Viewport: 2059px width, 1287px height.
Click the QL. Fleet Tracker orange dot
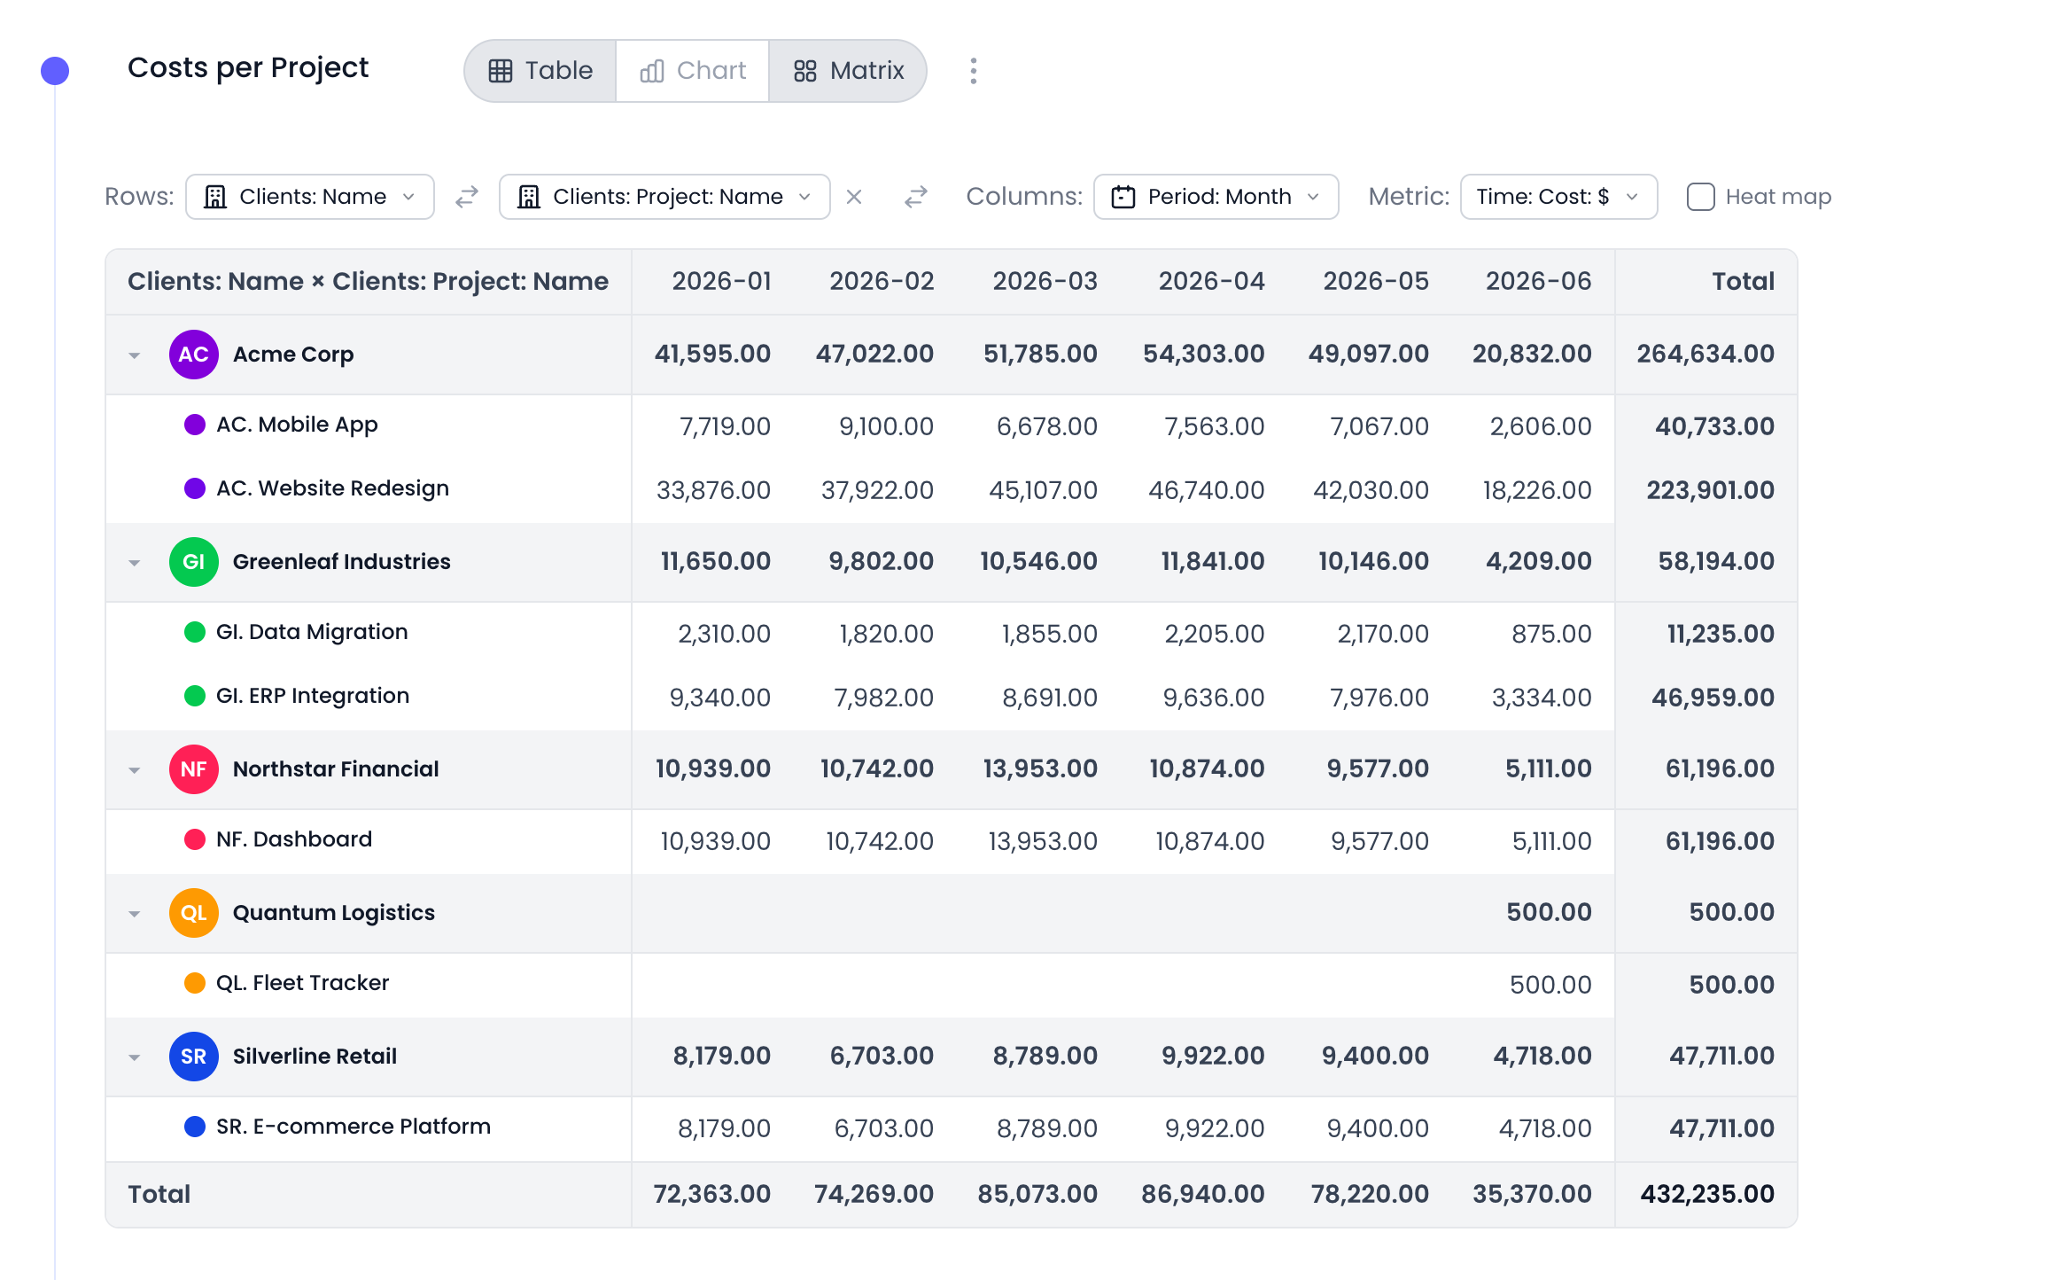[x=194, y=983]
